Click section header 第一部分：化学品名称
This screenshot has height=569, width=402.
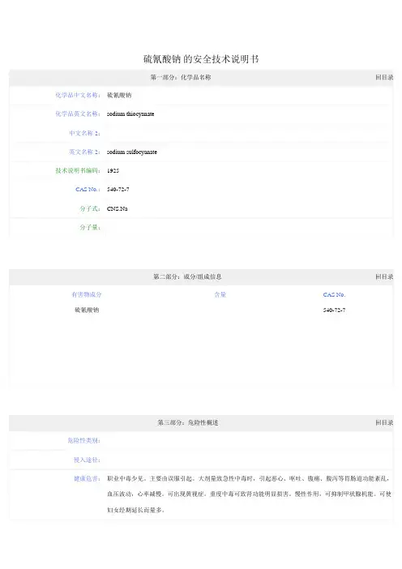[x=181, y=77]
